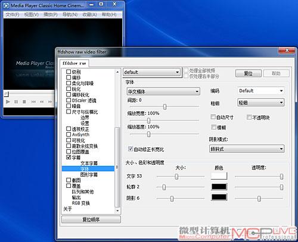Click the rewind icon in player controls
Viewport: 298px width, 242px height.
pos(42,102)
